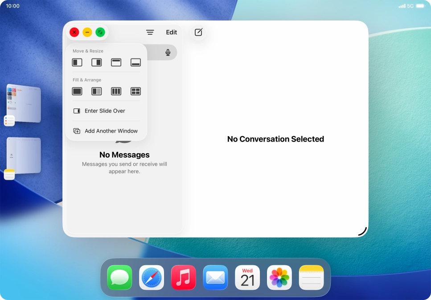The height and width of the screenshot is (300, 431).
Task: Open the conversation filters icon
Action: click(150, 32)
